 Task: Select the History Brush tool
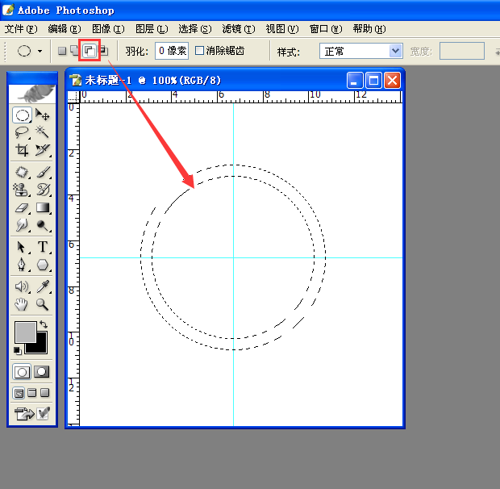pyautogui.click(x=43, y=190)
